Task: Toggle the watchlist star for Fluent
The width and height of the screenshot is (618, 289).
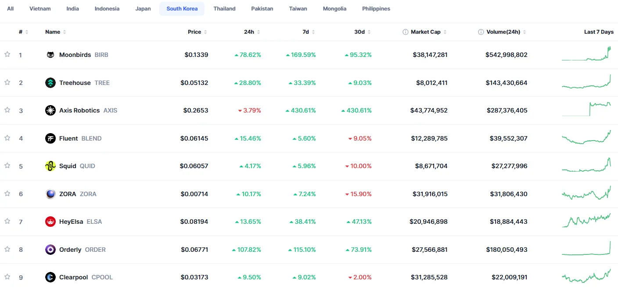Action: (x=7, y=138)
